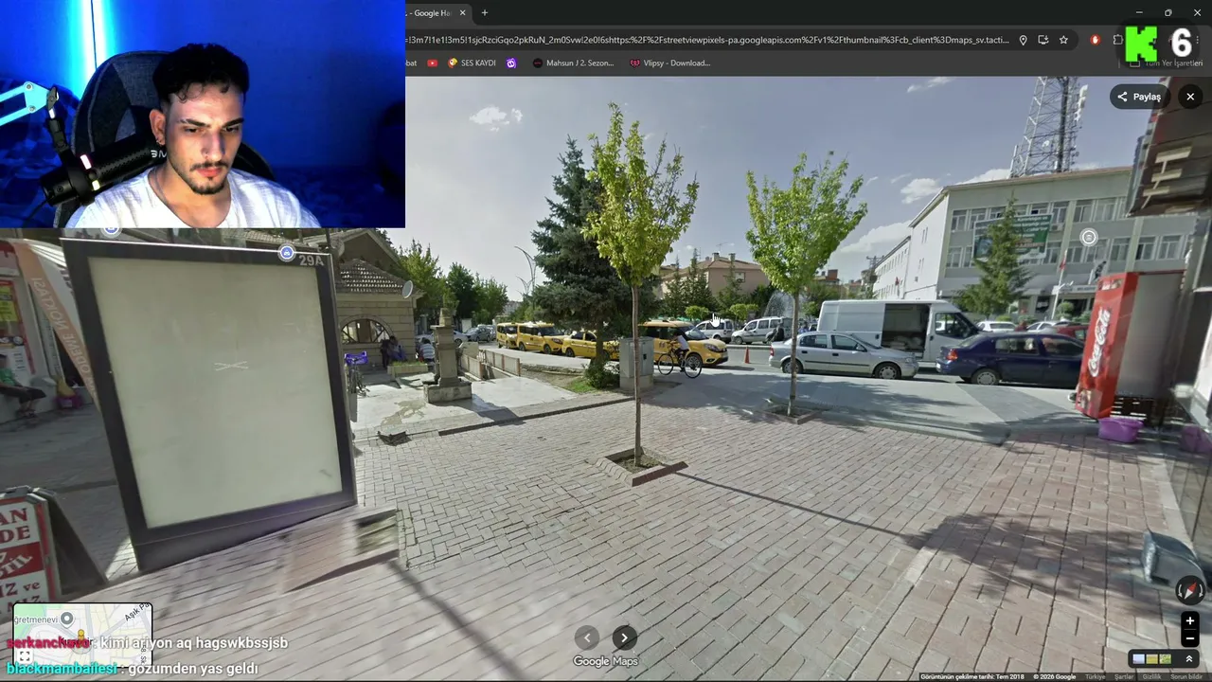The height and width of the screenshot is (682, 1212).
Task: Open the Mahsun J 2. Sezon bookmark
Action: point(573,63)
